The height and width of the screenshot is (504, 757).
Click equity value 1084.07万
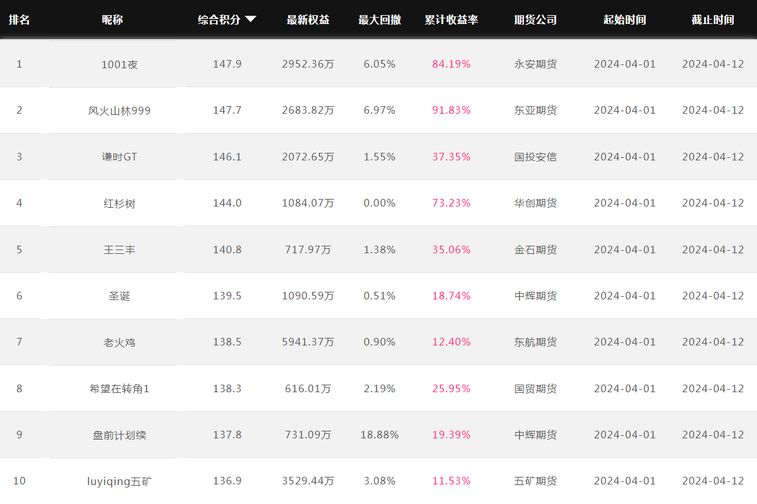308,203
